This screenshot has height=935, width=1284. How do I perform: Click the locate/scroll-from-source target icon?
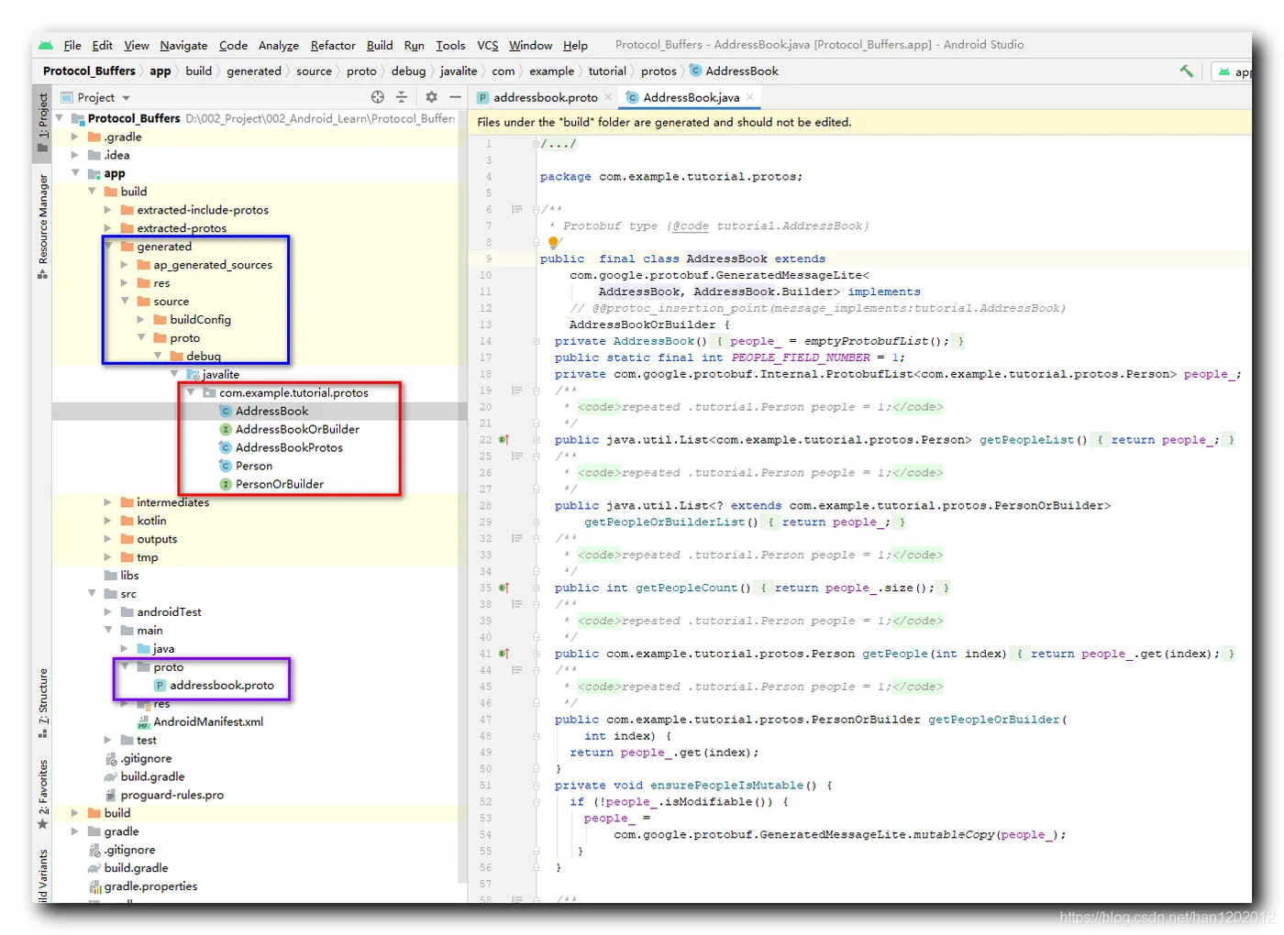coord(378,97)
